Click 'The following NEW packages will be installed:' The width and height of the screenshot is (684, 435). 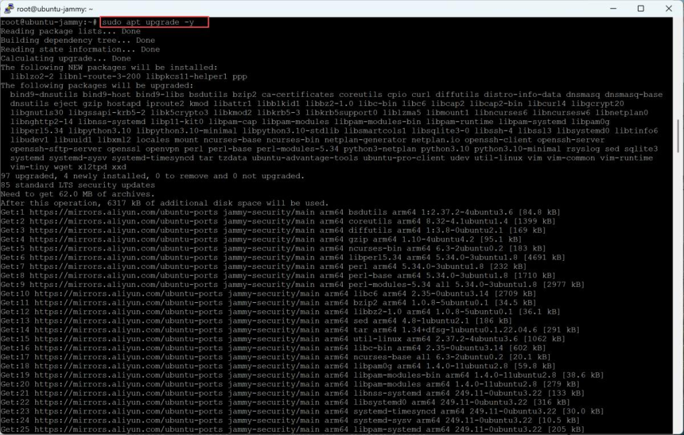109,67
